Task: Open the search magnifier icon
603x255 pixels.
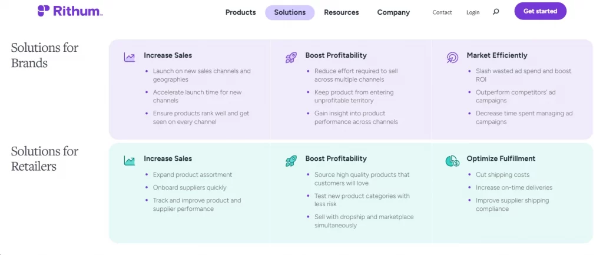Action: (496, 12)
